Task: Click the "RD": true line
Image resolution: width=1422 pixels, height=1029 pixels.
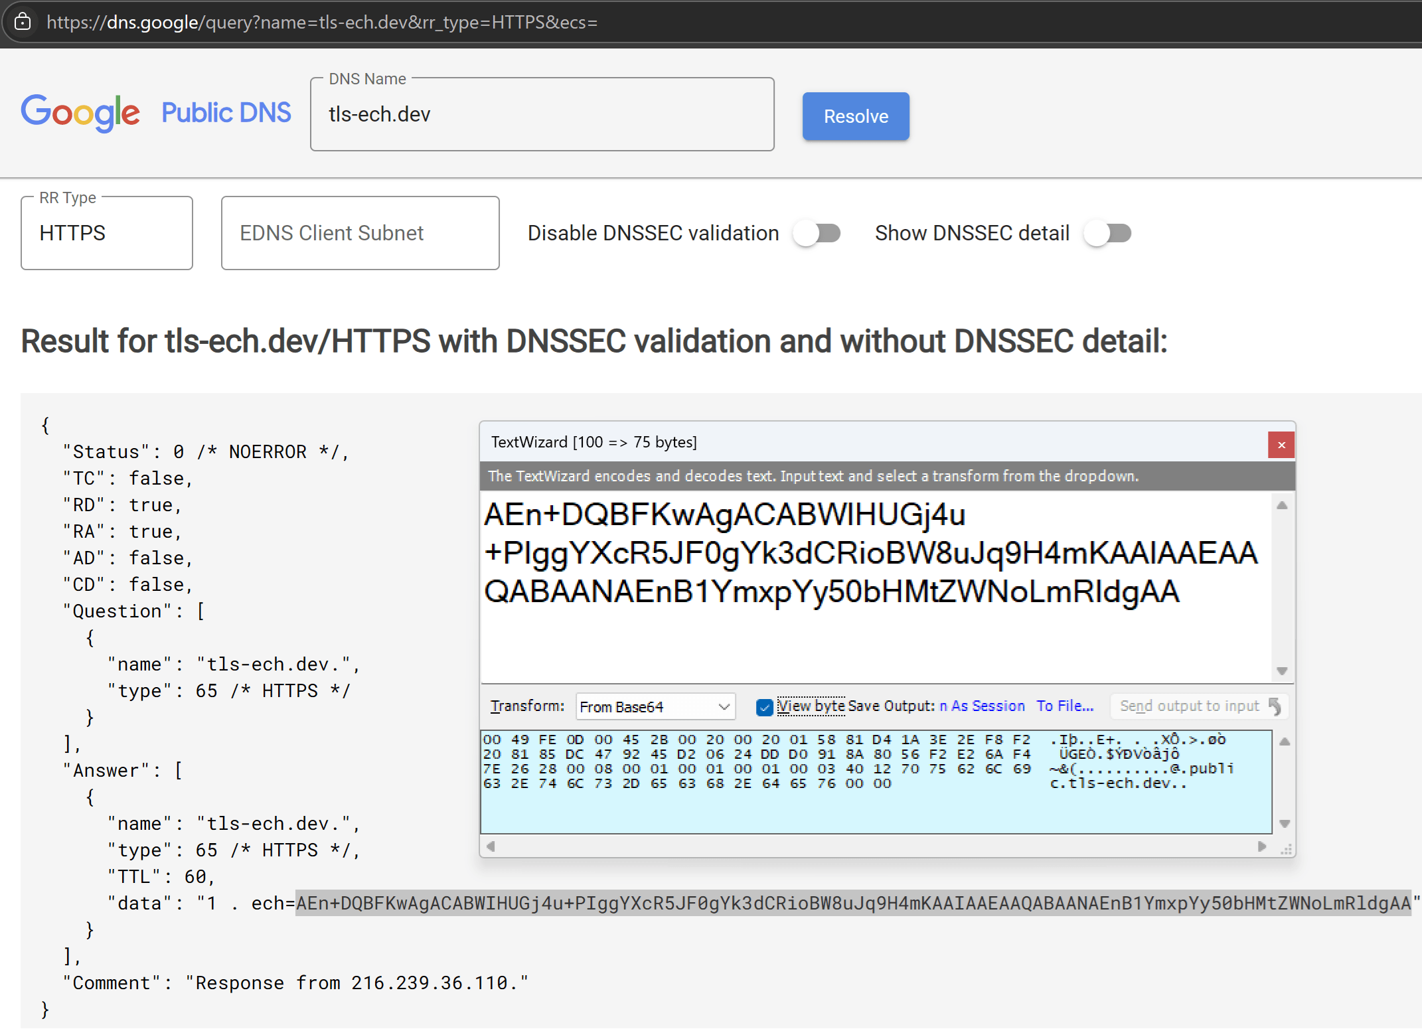Action: [122, 505]
